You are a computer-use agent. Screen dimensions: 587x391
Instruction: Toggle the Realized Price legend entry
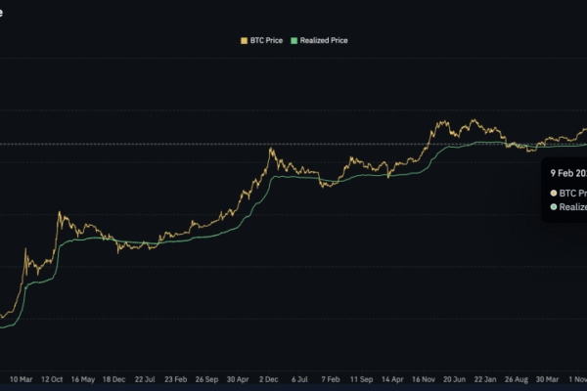322,41
